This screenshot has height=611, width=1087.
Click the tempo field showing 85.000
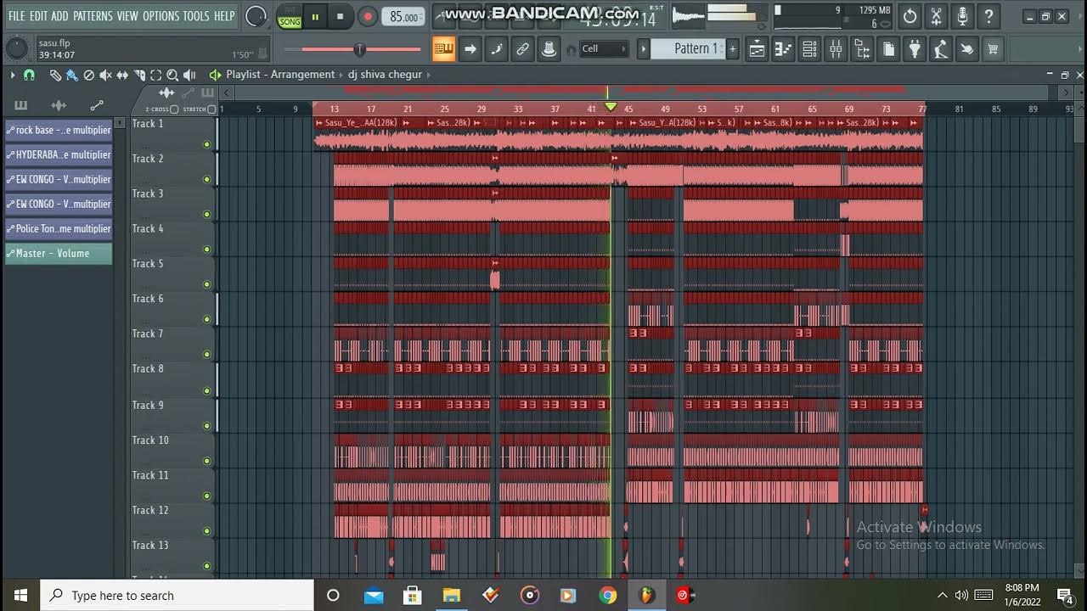click(x=403, y=17)
